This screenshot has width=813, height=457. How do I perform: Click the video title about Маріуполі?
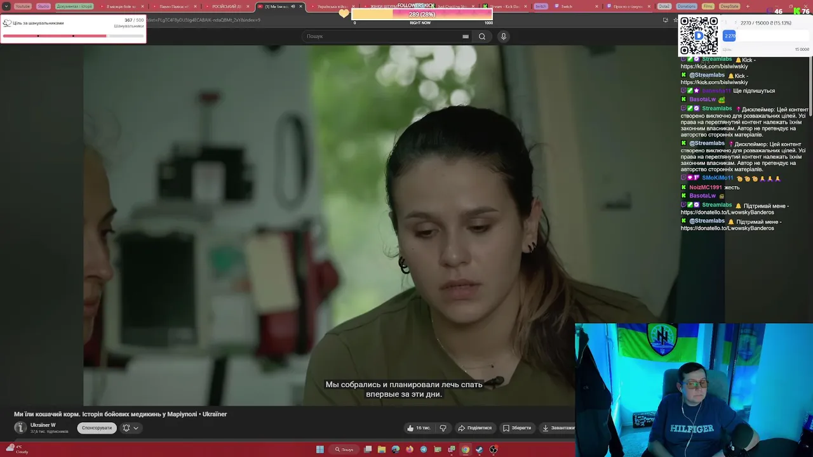point(120,414)
